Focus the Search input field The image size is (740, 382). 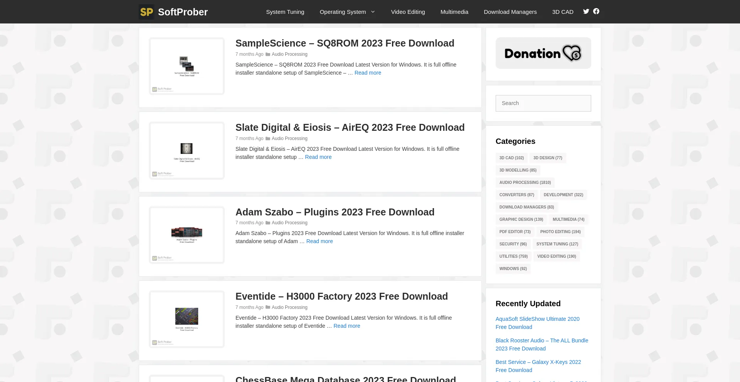pos(543,103)
